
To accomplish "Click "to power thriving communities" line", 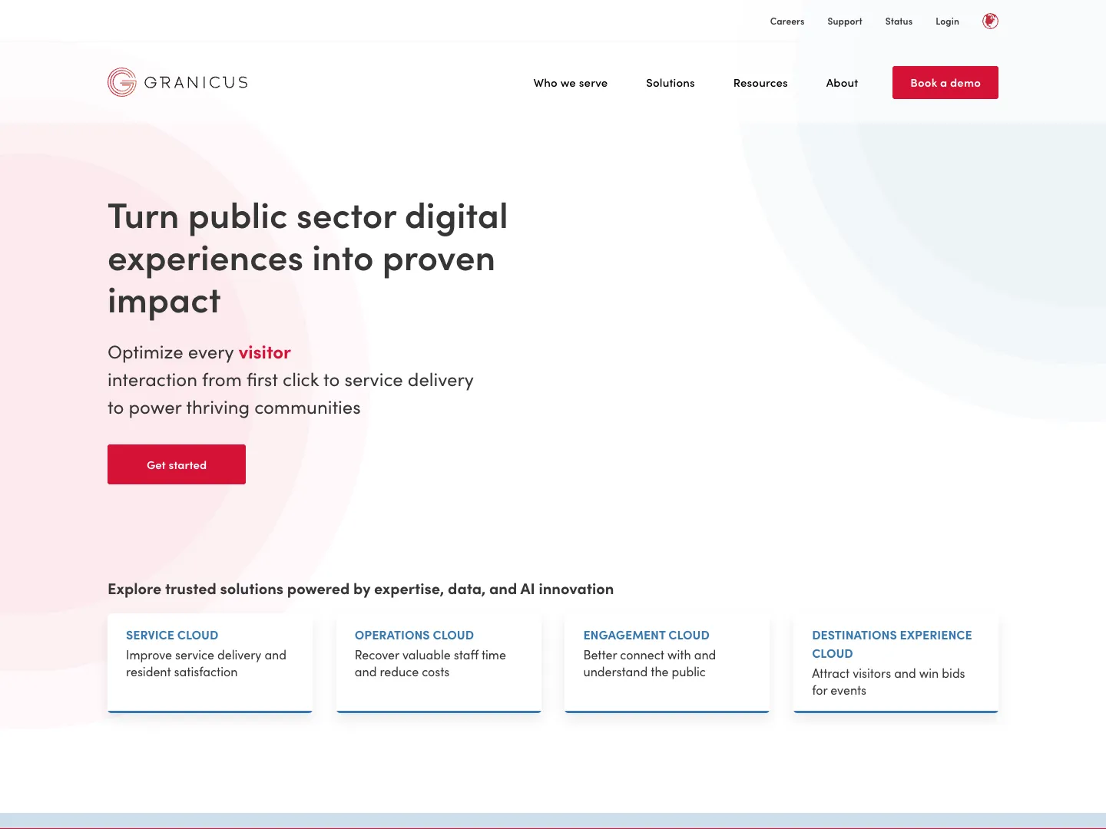I will click(x=234, y=408).
